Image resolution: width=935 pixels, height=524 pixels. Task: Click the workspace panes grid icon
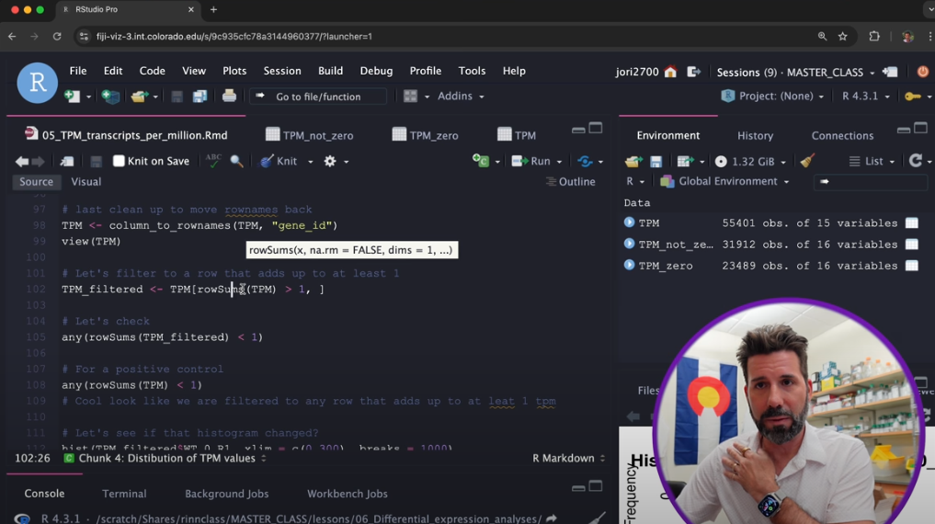point(410,96)
